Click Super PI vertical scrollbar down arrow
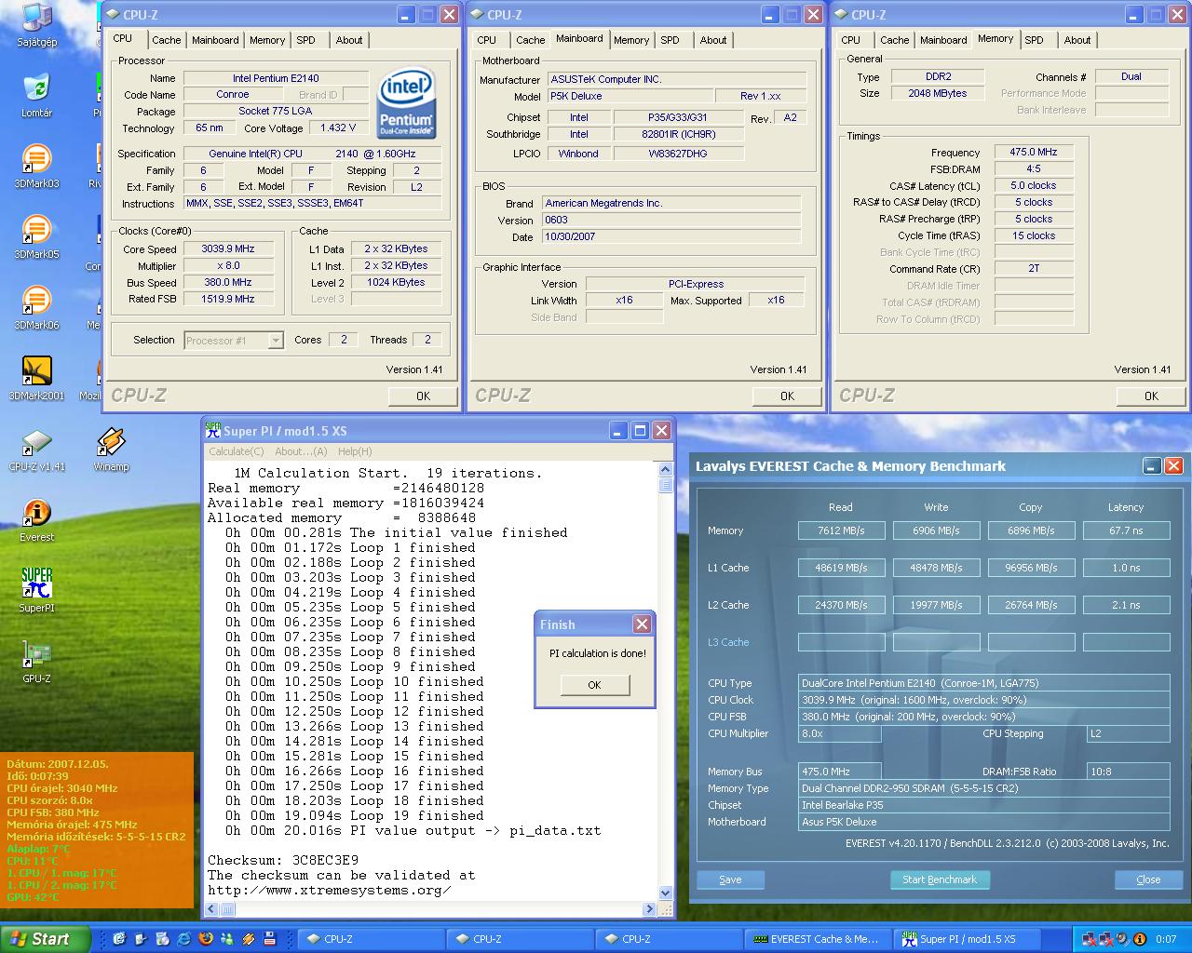Viewport: 1192px width, 953px height. (665, 893)
